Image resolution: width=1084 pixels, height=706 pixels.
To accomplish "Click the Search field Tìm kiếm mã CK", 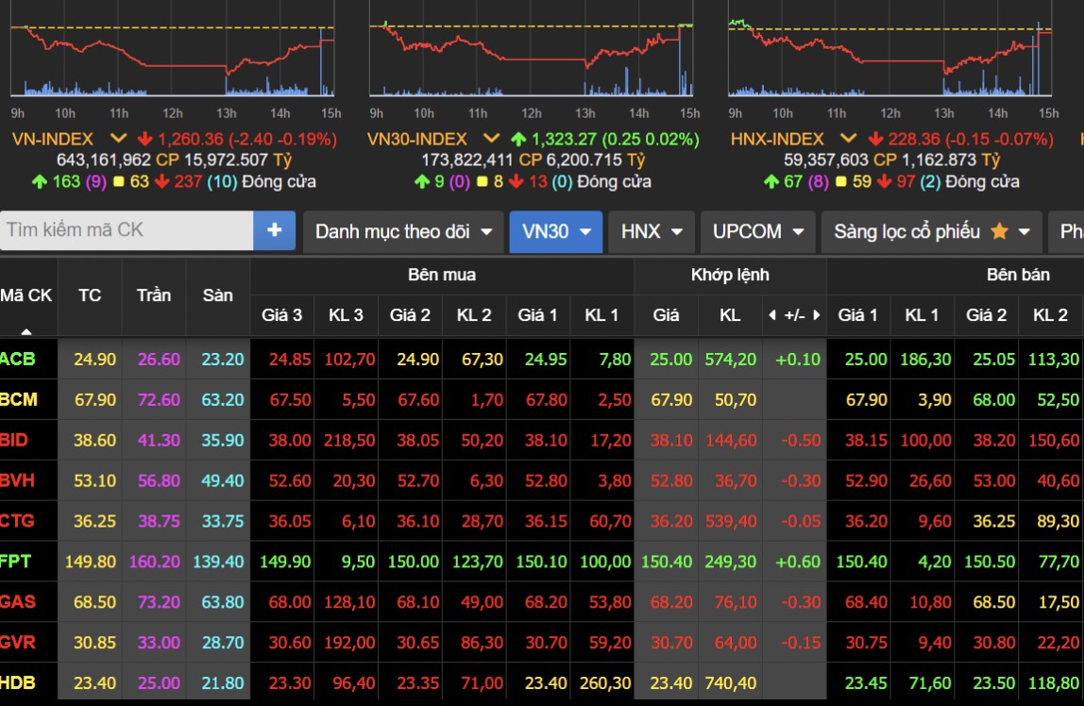I will 127,230.
